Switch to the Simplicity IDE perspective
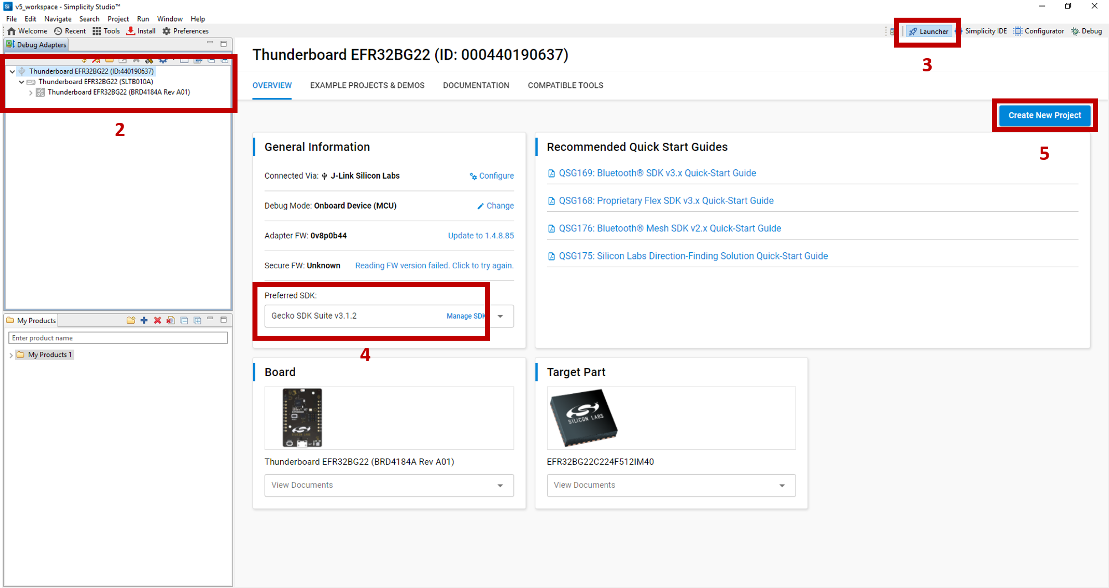 coord(981,31)
